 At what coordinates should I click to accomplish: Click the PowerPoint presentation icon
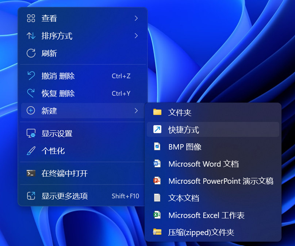[x=157, y=181]
